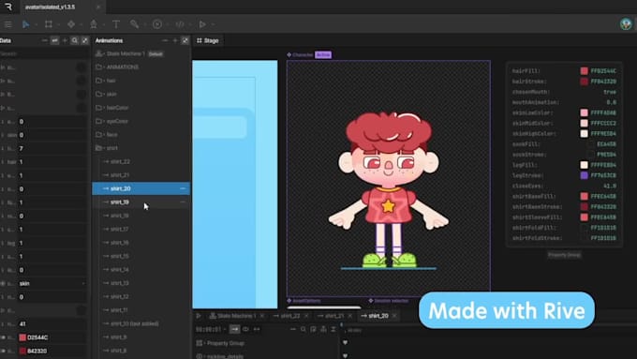Click the toolbar Play button
637x359 pixels.
(x=202, y=24)
